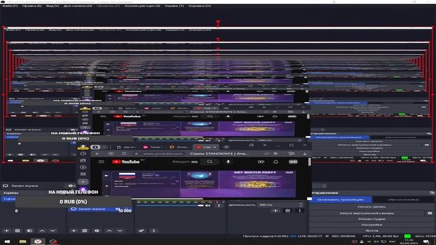Open the Профиль (P) menu

coord(108,6)
